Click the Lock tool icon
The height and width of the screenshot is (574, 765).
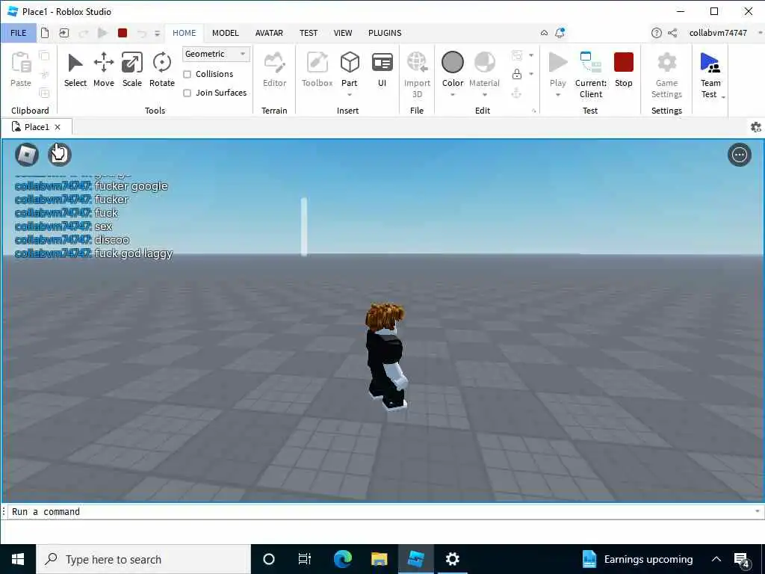click(x=517, y=74)
